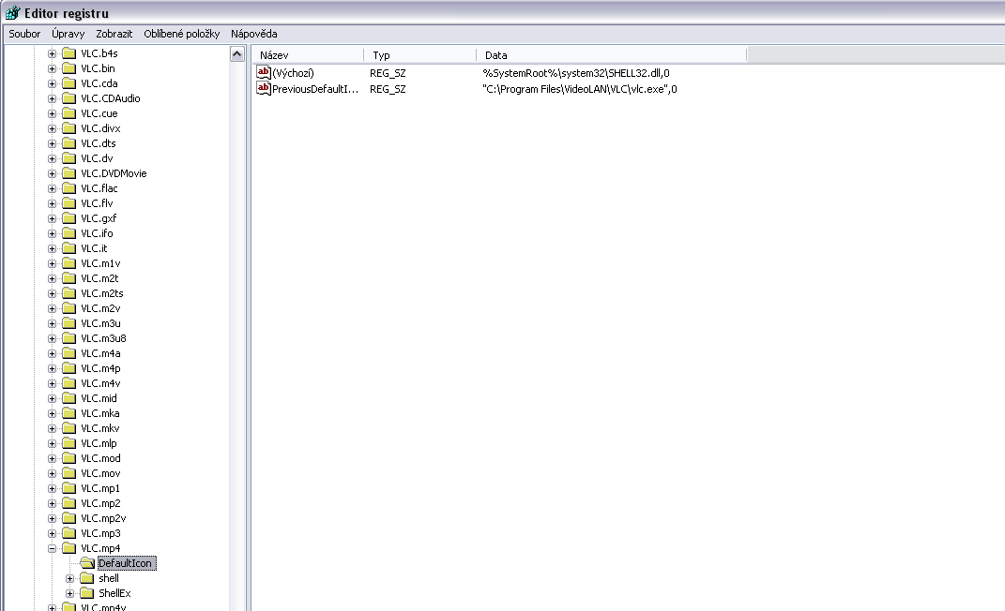Sort by the Data column header
1005x611 pixels.
612,55
